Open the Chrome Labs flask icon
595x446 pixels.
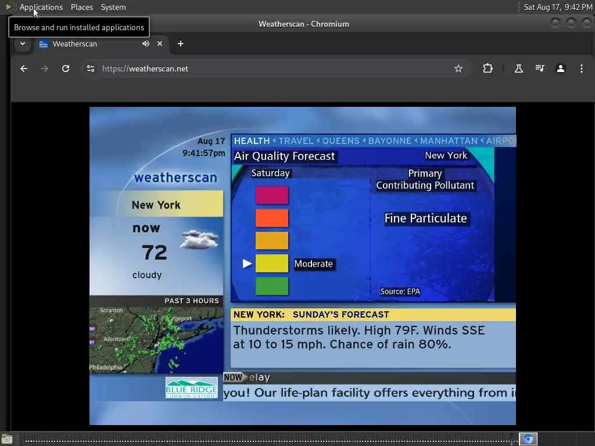pos(519,69)
